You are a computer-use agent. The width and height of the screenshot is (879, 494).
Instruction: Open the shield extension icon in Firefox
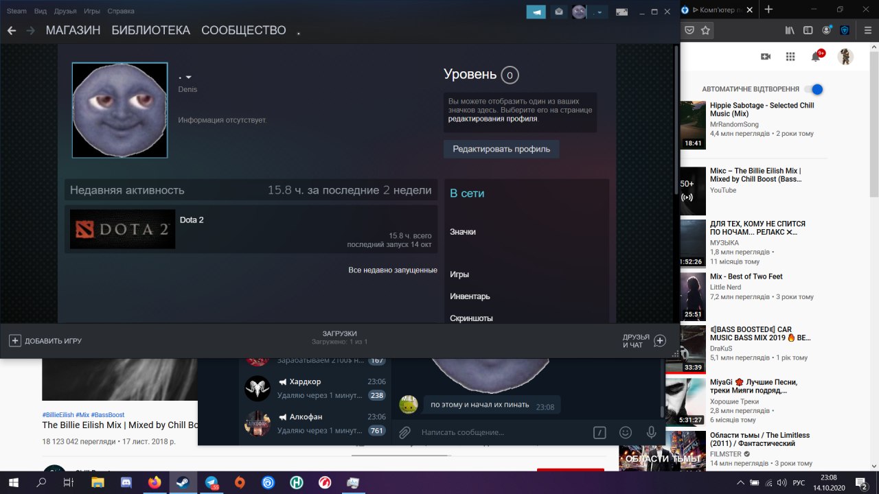click(x=845, y=30)
